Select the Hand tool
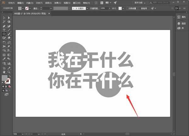The height and width of the screenshot is (136, 189). 4,72
